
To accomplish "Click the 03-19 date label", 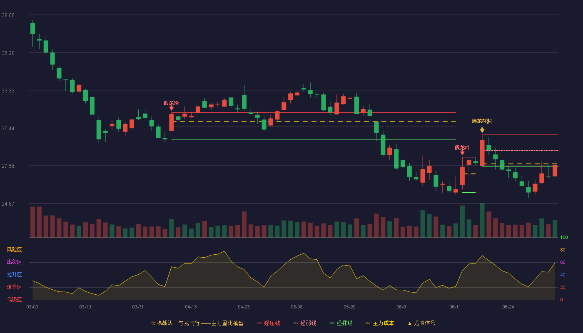I will (x=85, y=307).
